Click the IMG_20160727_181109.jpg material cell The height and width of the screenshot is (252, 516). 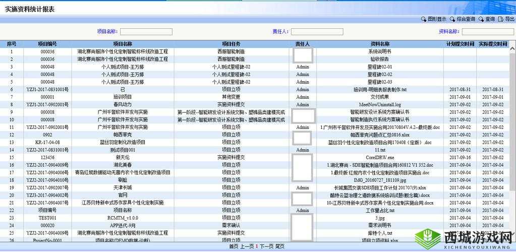(380, 180)
